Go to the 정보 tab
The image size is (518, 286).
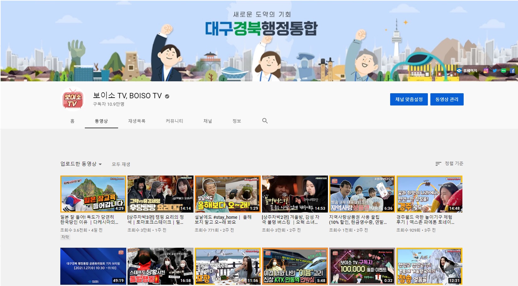tap(237, 121)
